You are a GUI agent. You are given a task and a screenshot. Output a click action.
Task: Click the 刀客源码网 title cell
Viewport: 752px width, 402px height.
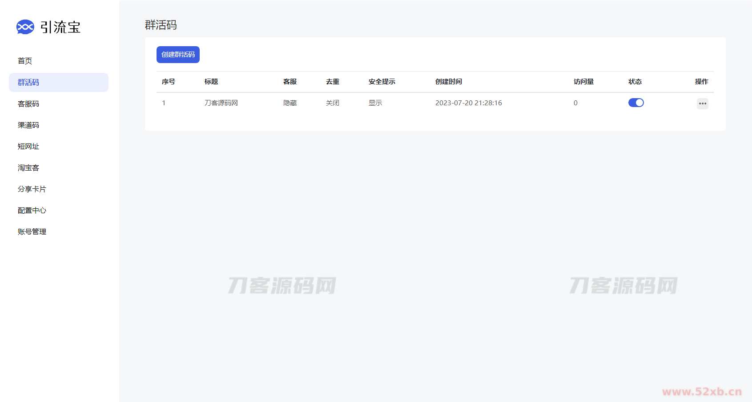tap(221, 103)
